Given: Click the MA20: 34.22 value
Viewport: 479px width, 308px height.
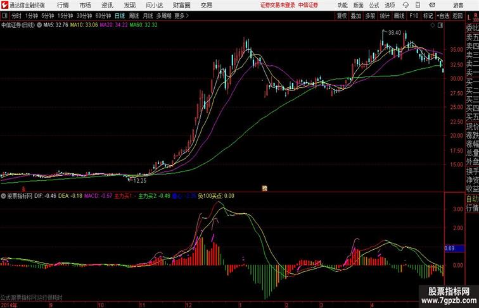Looking at the screenshot, I should coord(113,25).
